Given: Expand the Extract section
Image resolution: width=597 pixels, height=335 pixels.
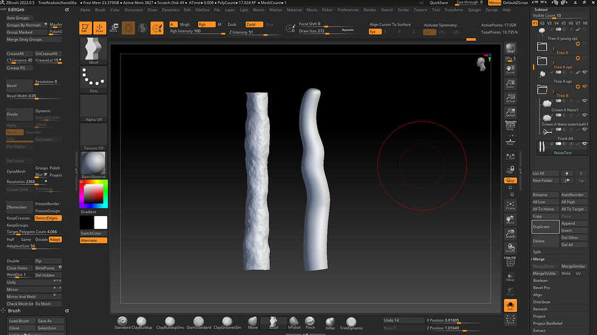Looking at the screenshot, I should (539, 330).
